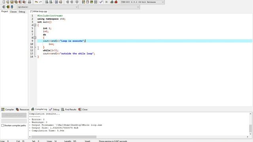Image resolution: width=253 pixels, height=142 pixels.
Task: Click compile log scroll right arrow
Action: point(247,137)
